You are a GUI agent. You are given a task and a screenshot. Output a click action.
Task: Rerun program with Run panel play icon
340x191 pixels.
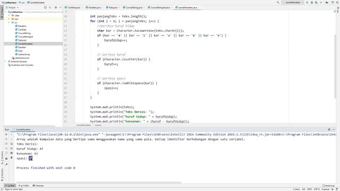pos(6,134)
